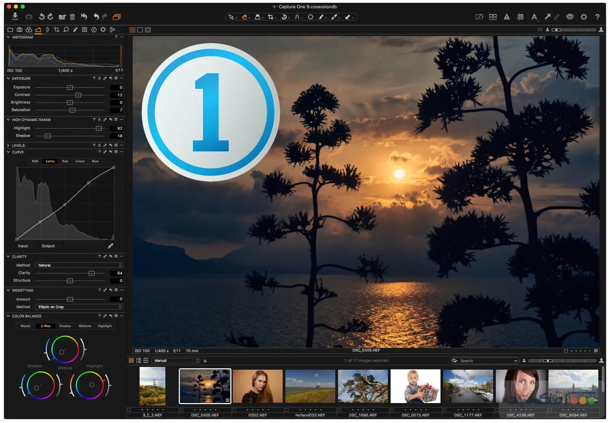Open the Lens Correction tool tab
The width and height of the screenshot is (610, 423).
[x=47, y=30]
